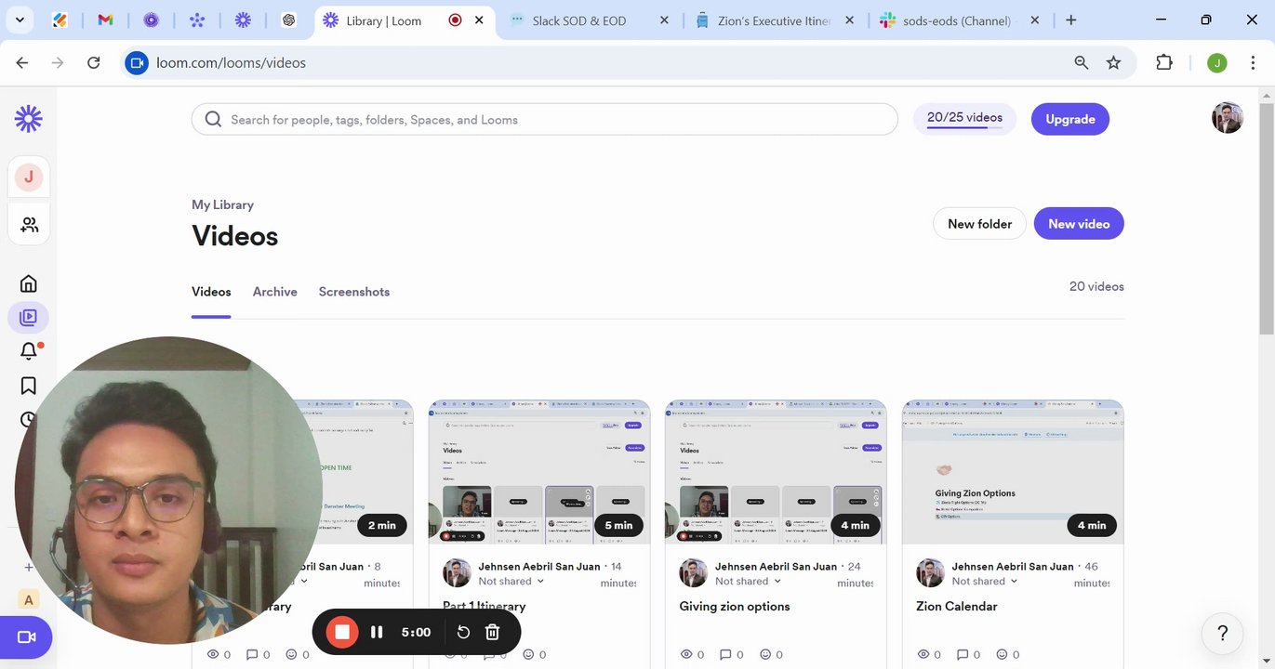Select the Library icon in the sidebar
This screenshot has width=1275, height=669.
click(x=28, y=318)
